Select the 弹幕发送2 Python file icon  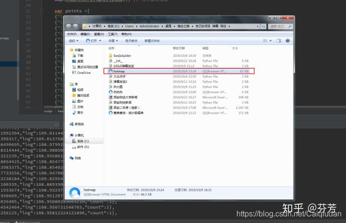tap(111, 81)
